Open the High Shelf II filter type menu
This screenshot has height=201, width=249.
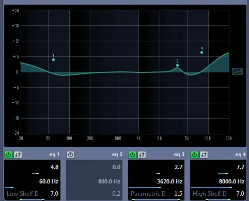coord(209,194)
